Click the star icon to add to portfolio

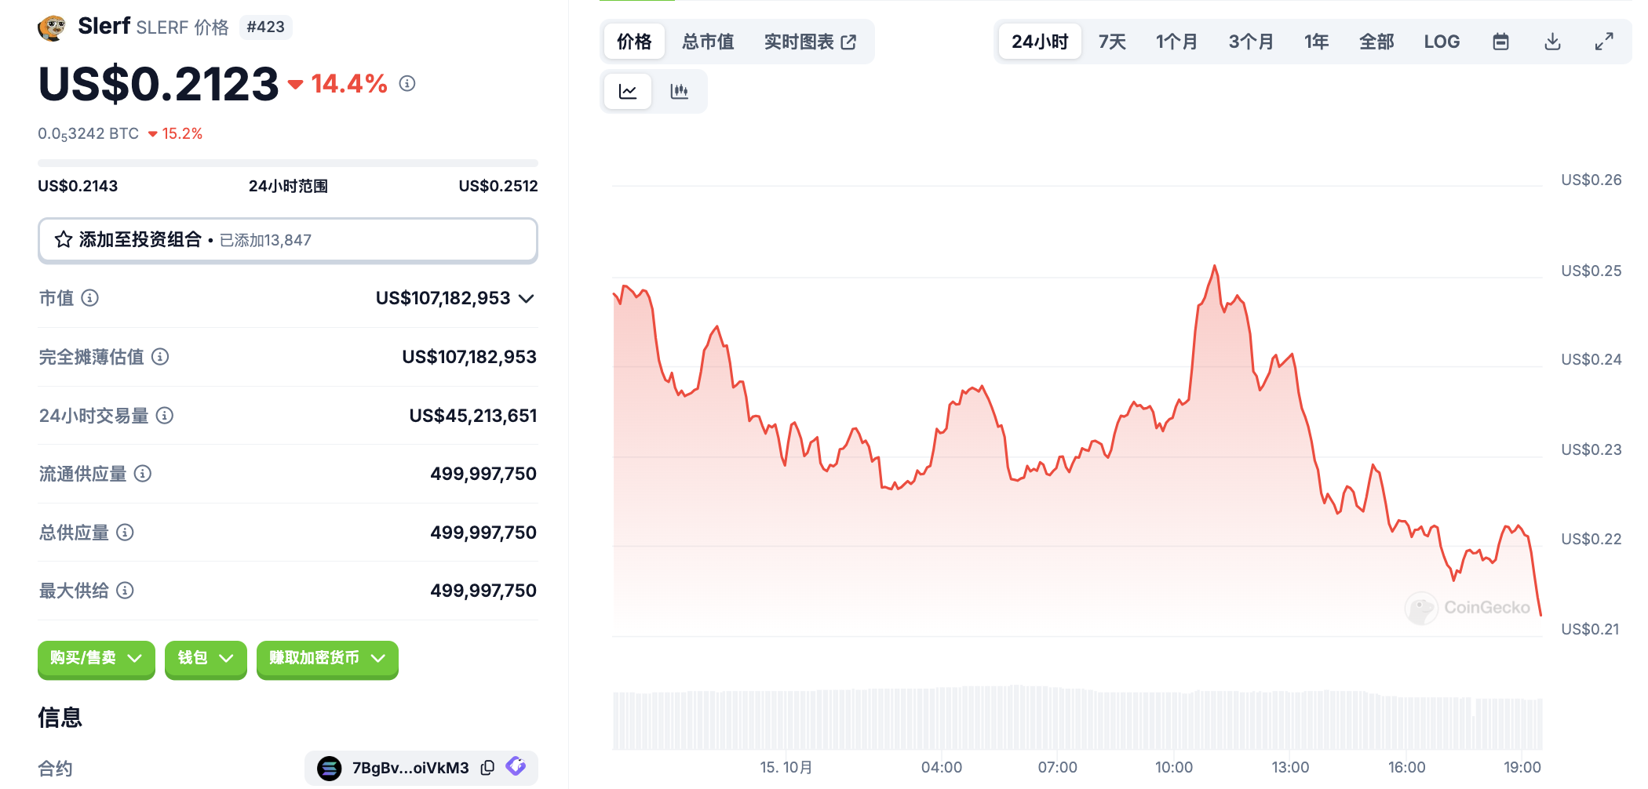pyautogui.click(x=64, y=240)
